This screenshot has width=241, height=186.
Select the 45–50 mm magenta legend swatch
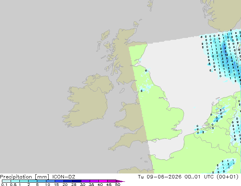pos(112,181)
